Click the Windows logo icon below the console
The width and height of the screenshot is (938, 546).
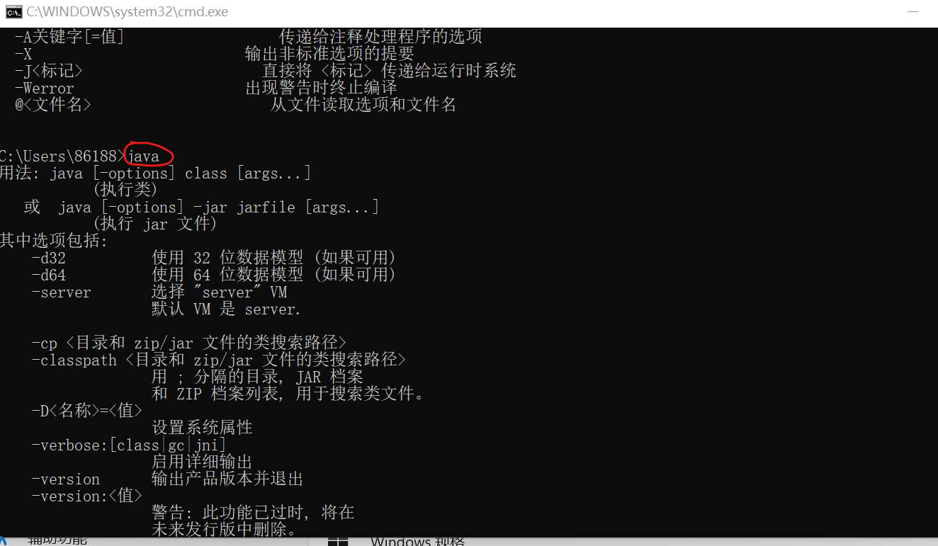(x=338, y=541)
